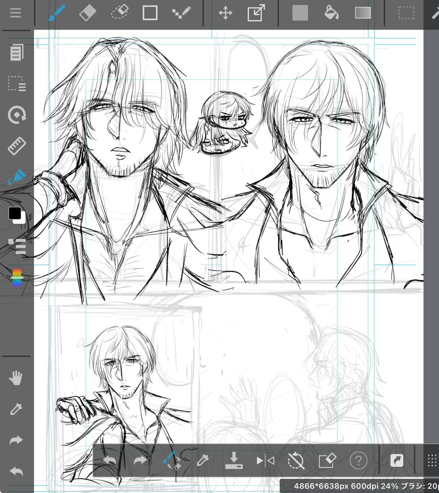Tap the black foreground color swatch
The width and height of the screenshot is (439, 493).
click(15, 213)
